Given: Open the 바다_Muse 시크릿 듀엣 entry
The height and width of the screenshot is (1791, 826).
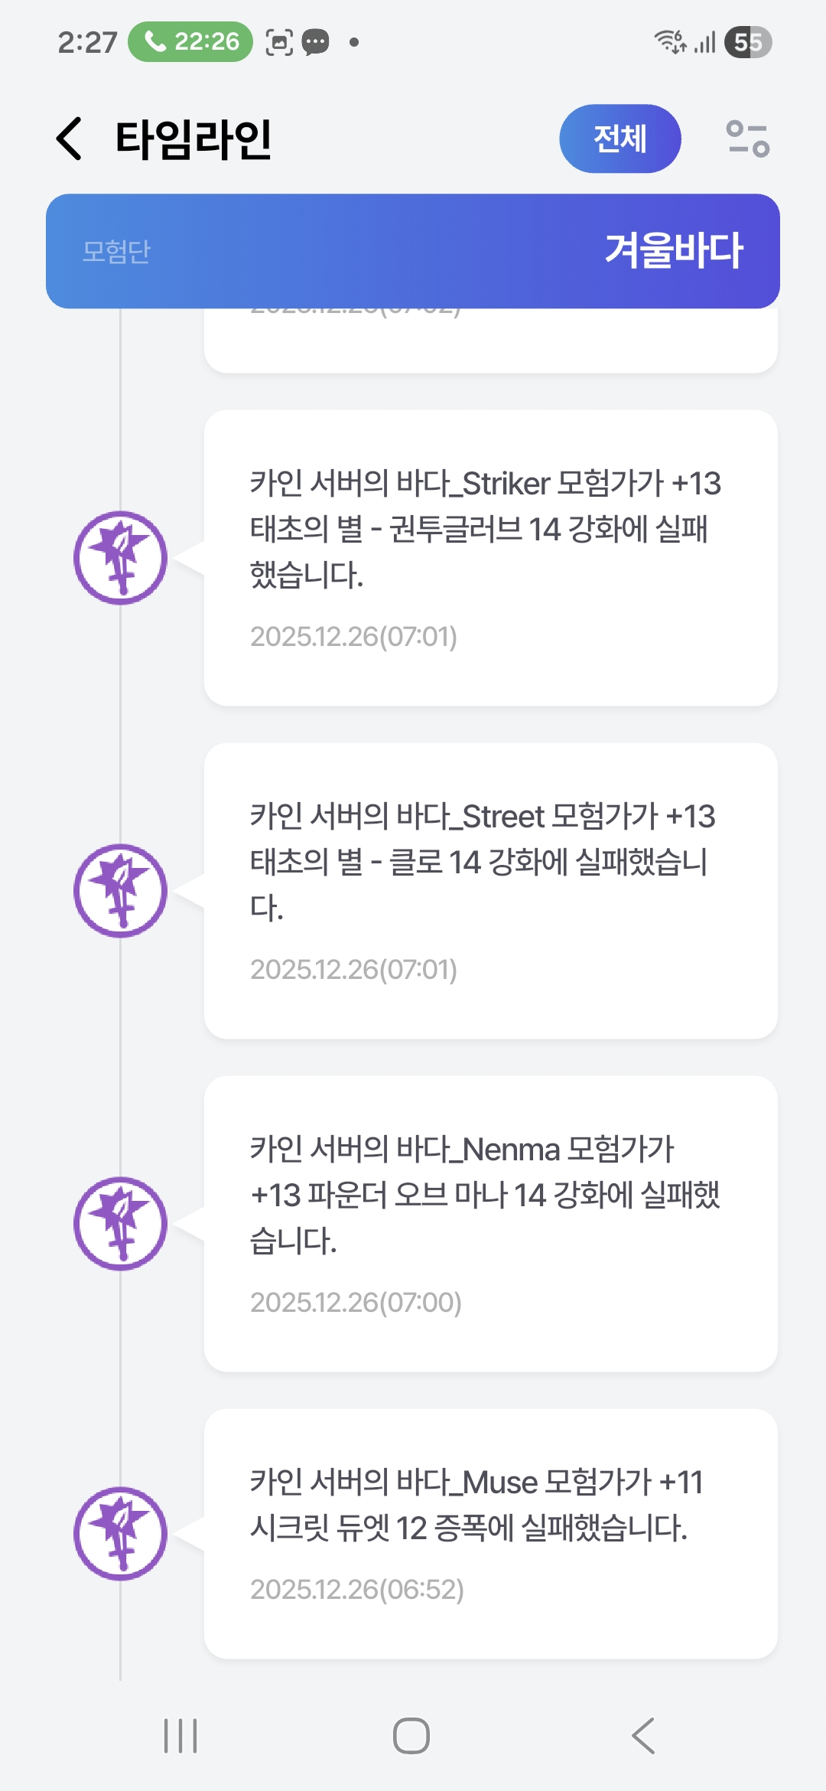Looking at the screenshot, I should [490, 1534].
